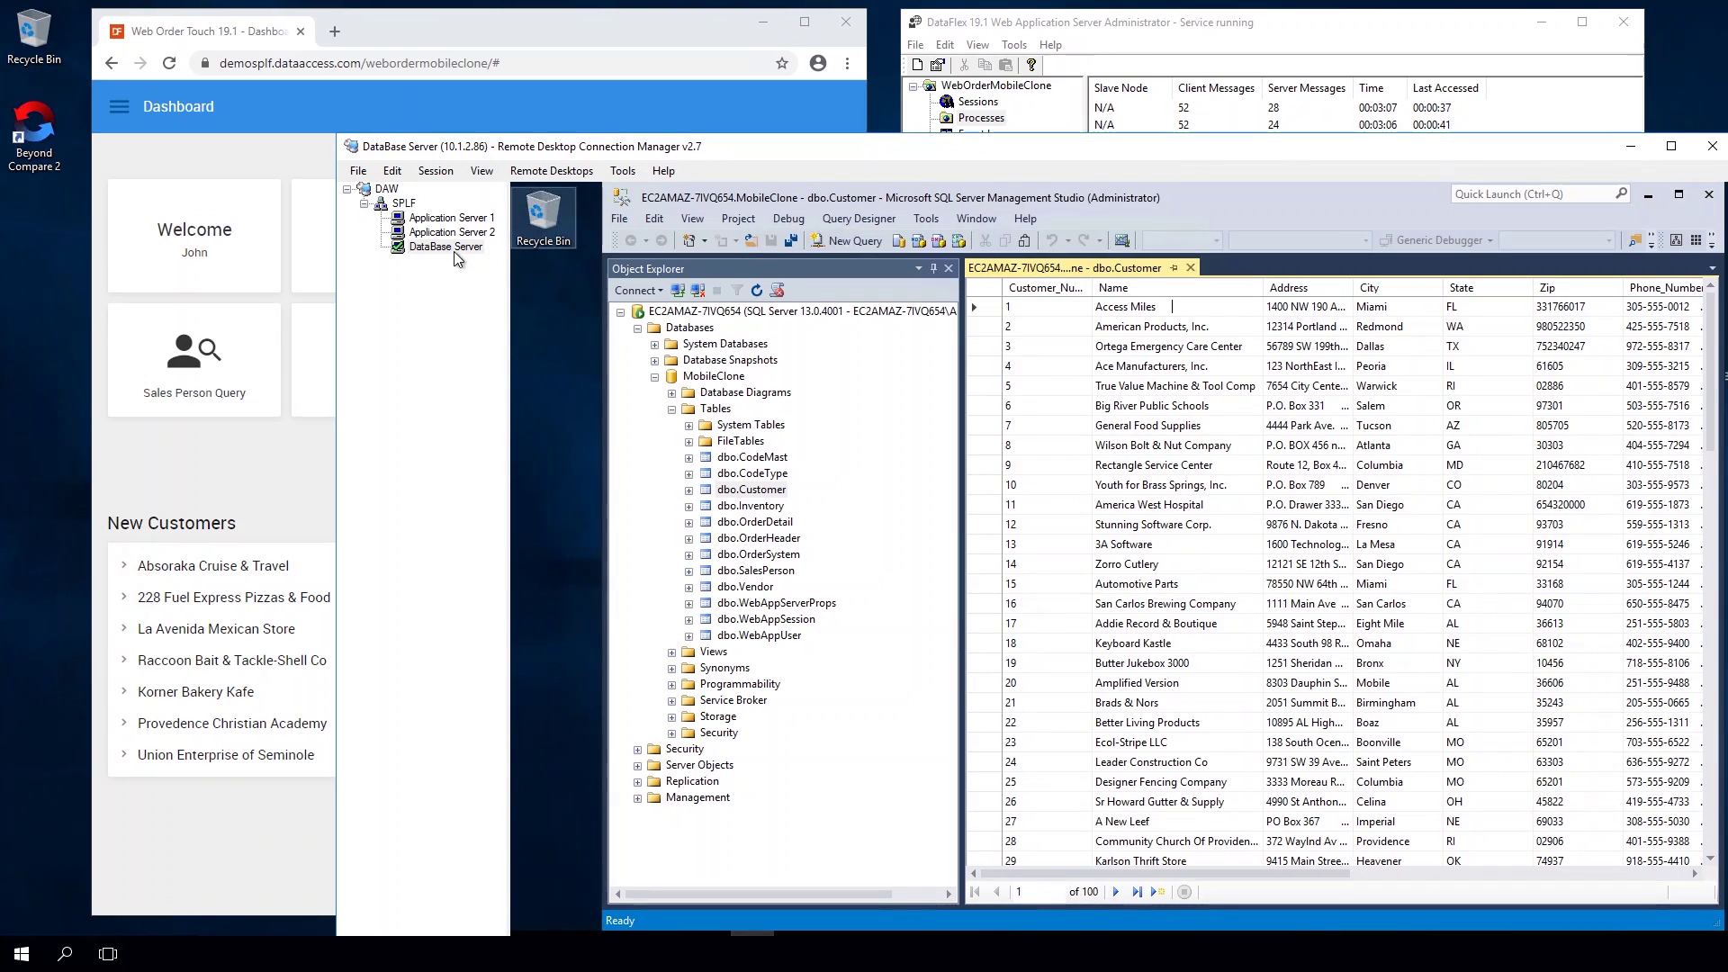
Task: Click the Open File icon in SSMS toolbar
Action: [751, 240]
